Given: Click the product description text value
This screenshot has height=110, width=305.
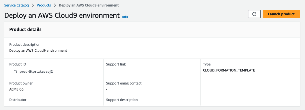Looking at the screenshot, I should pos(38,50).
